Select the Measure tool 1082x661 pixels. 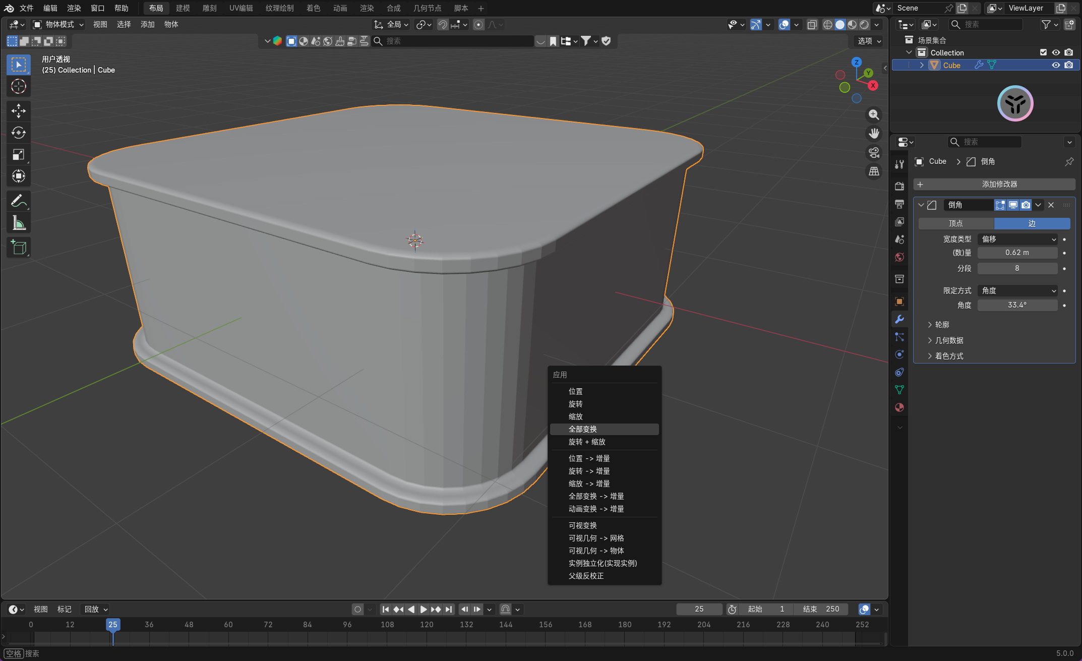[19, 223]
